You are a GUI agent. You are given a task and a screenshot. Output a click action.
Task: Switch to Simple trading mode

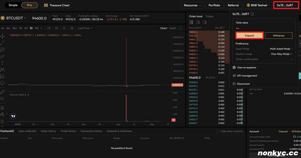coord(13,5)
